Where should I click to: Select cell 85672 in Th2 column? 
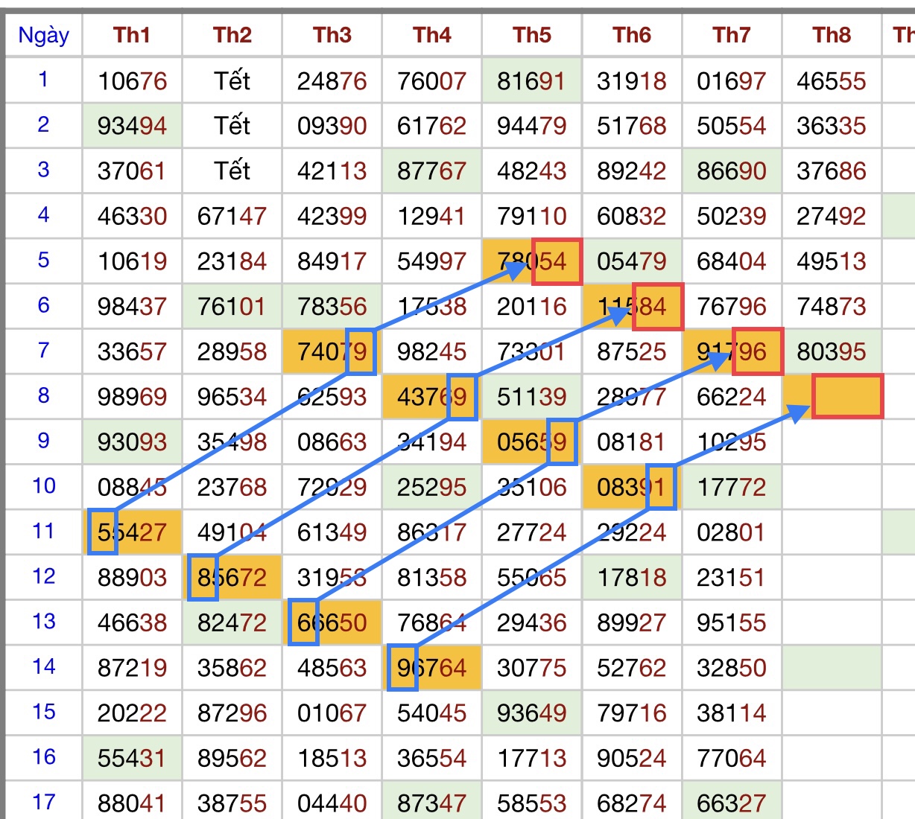pos(232,578)
